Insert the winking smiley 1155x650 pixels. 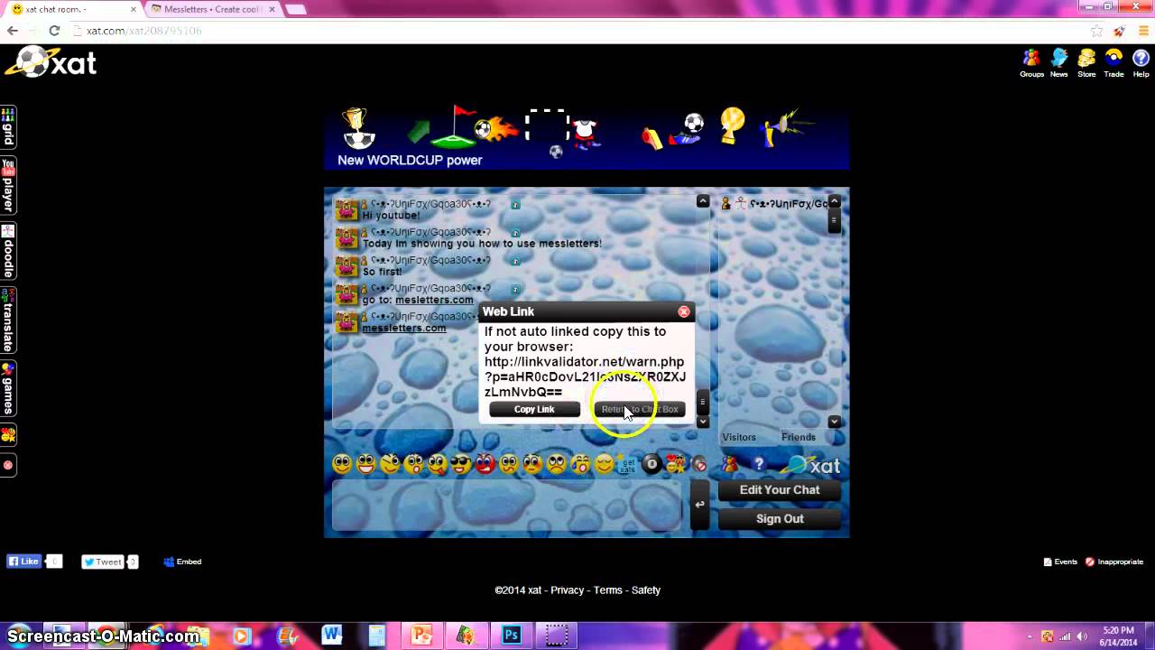pos(390,464)
